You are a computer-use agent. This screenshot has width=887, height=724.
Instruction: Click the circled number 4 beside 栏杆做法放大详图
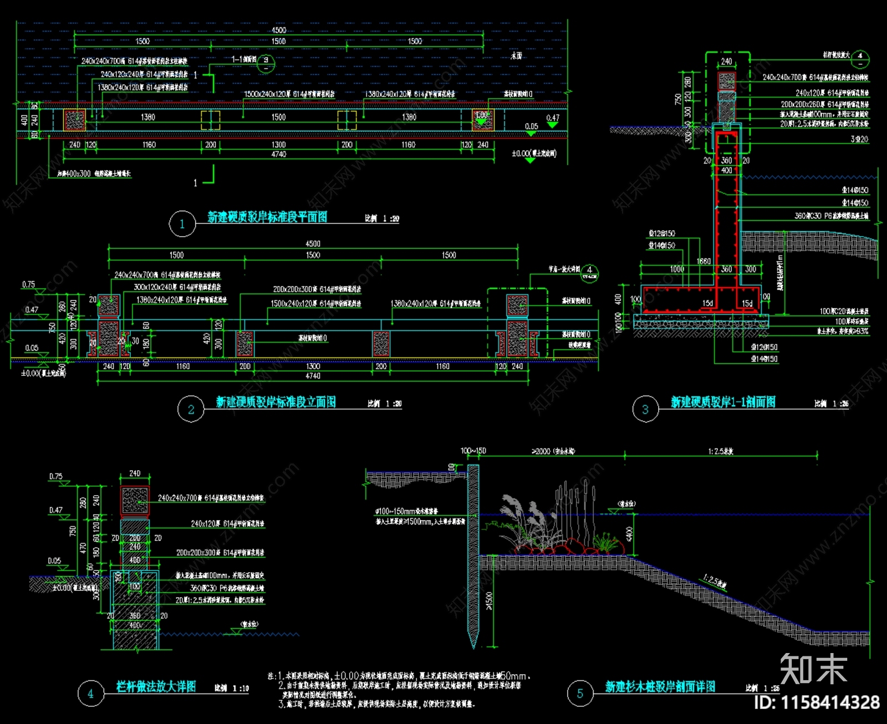tap(90, 694)
